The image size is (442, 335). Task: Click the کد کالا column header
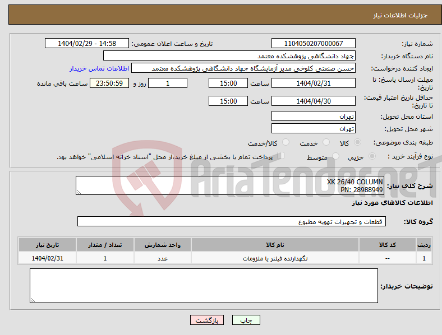[x=388, y=245]
